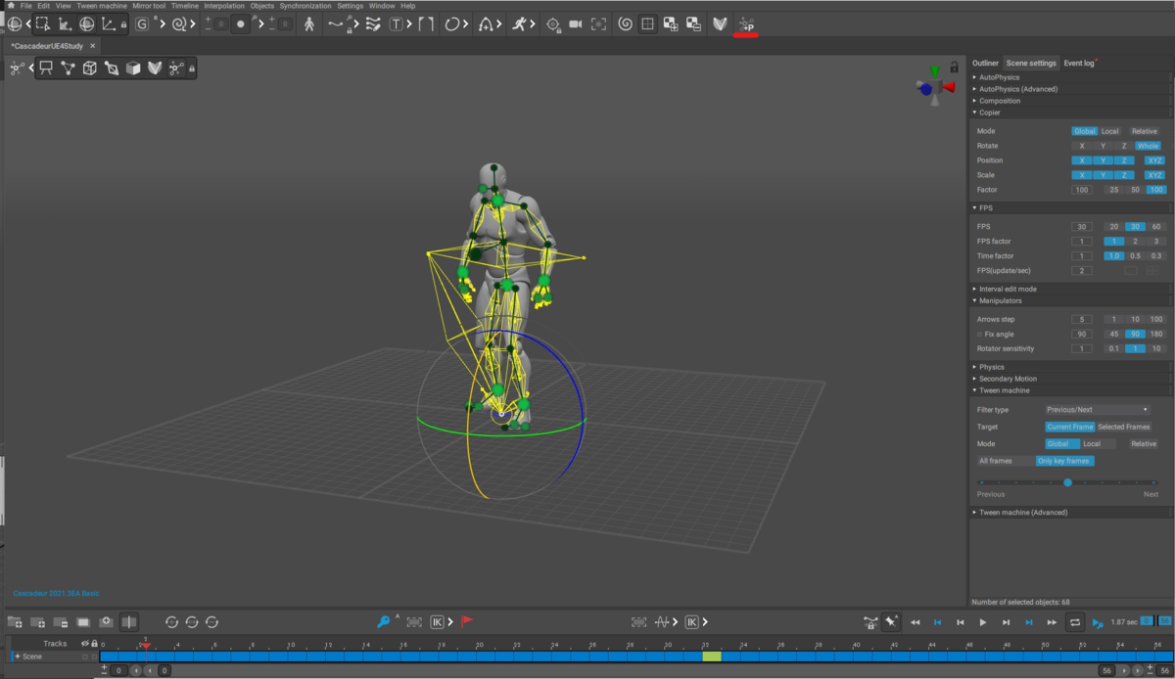Toggle the loop playback button

coord(1074,622)
